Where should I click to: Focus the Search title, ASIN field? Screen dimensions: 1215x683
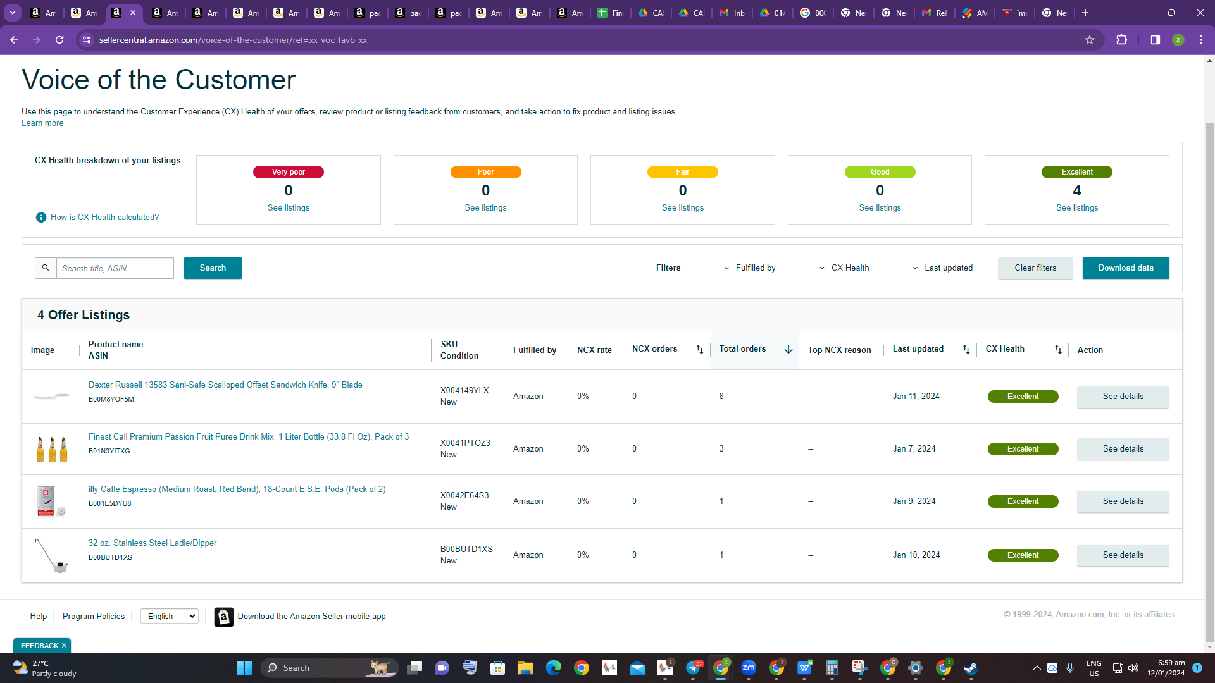tap(115, 268)
